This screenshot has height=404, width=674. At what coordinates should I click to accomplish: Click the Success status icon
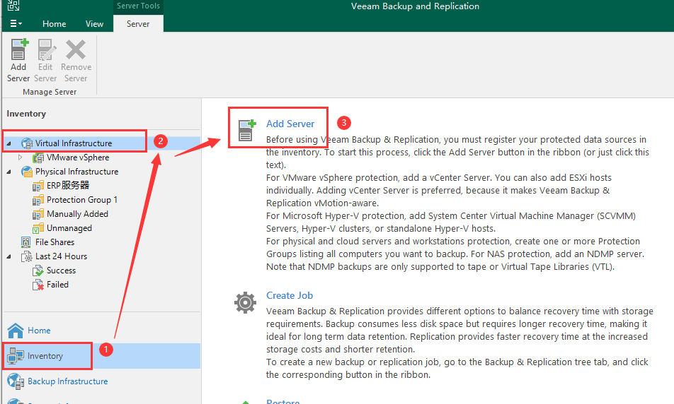(x=38, y=271)
